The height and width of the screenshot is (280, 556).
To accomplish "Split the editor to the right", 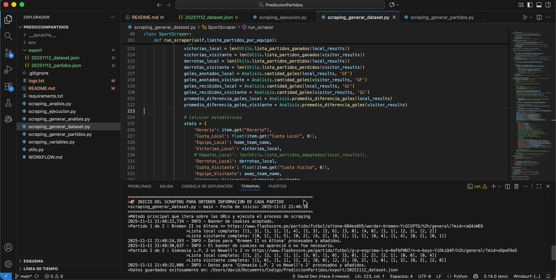I will coord(539,17).
